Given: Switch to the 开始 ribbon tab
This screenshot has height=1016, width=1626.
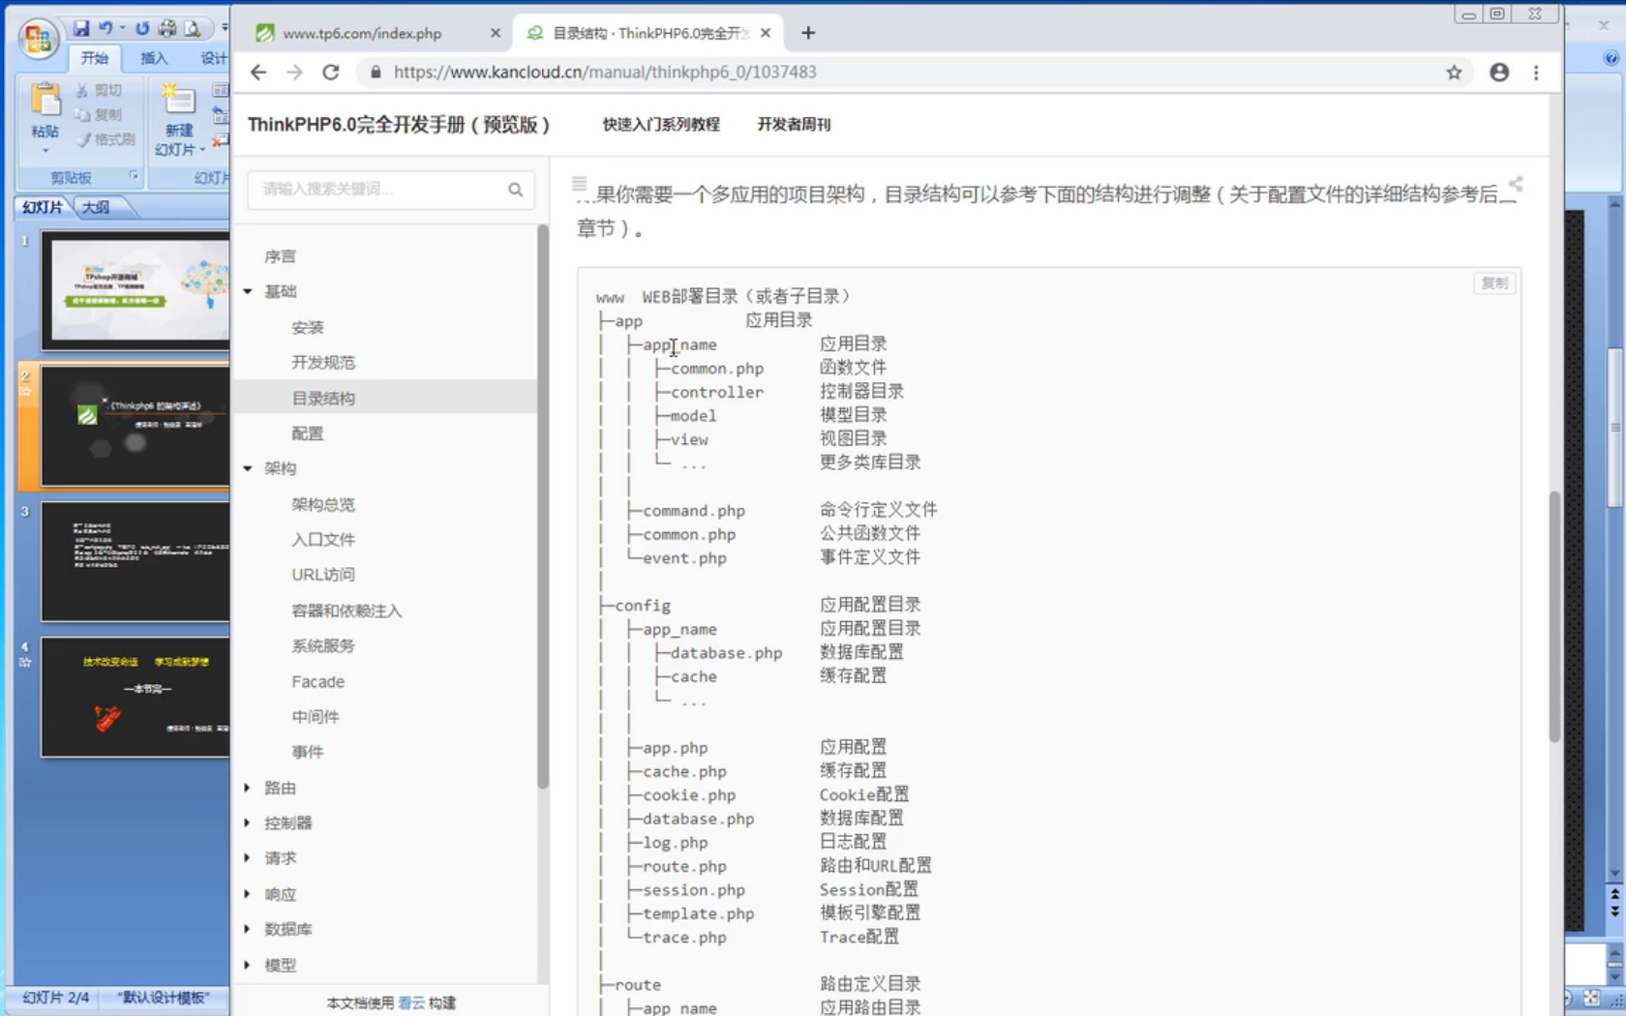Looking at the screenshot, I should pyautogui.click(x=95, y=58).
